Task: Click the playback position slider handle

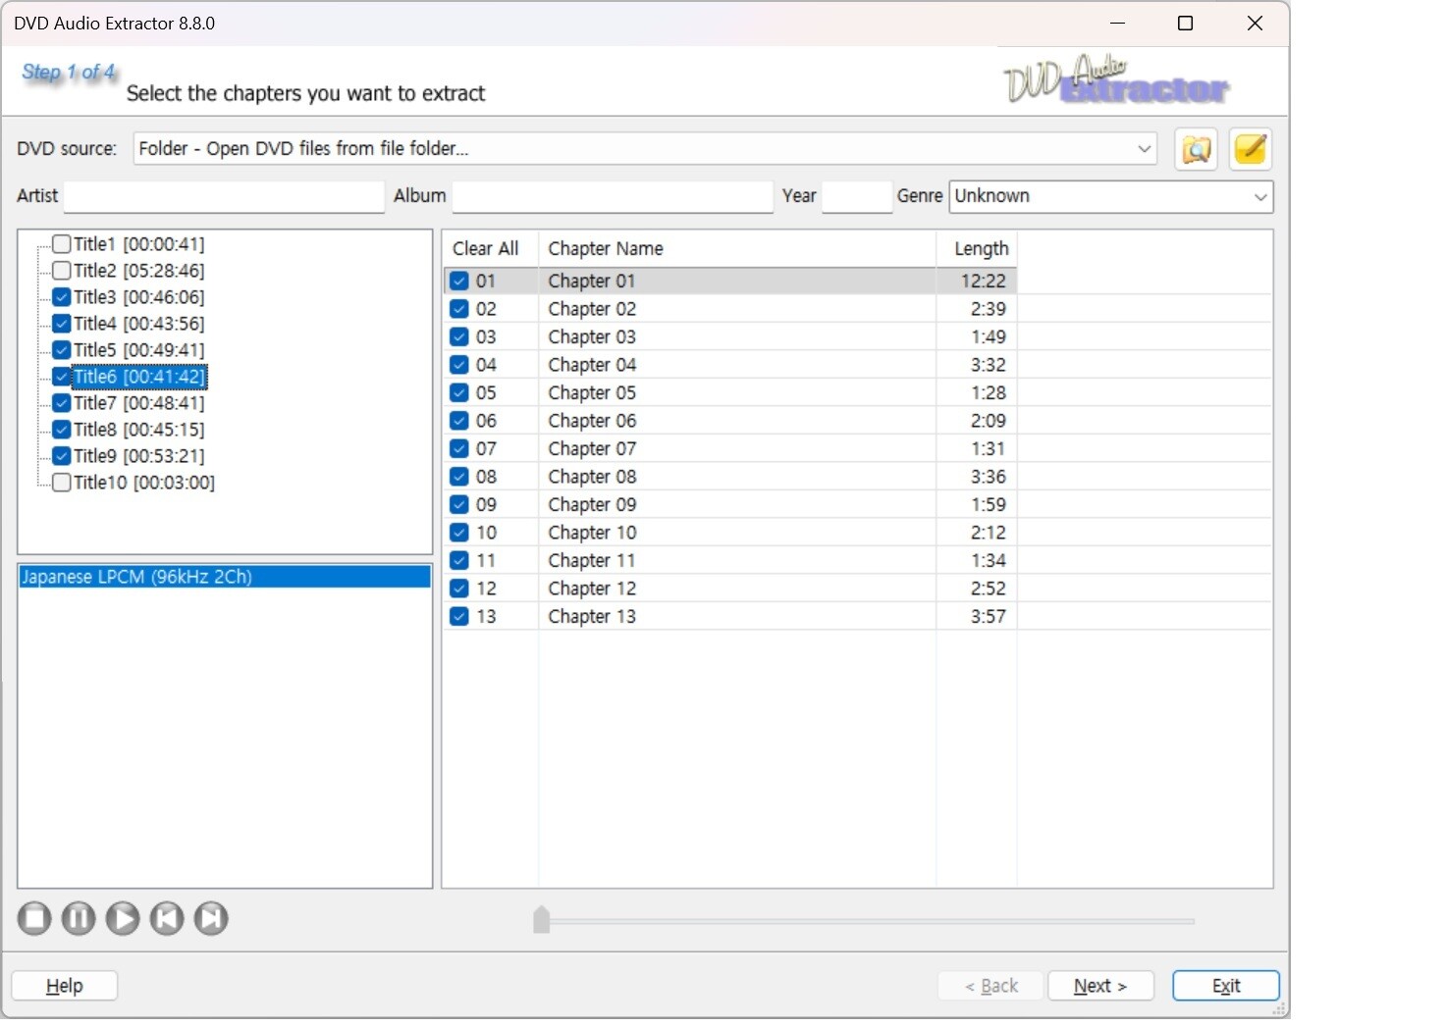Action: pyautogui.click(x=541, y=919)
